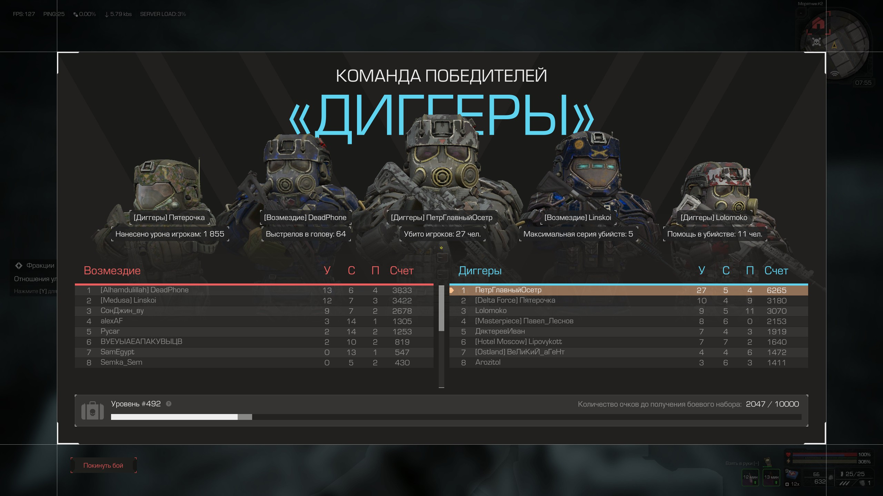Select row [Hotel Moscow] Lipovykott
Viewport: 883px width, 496px height.
point(628,342)
